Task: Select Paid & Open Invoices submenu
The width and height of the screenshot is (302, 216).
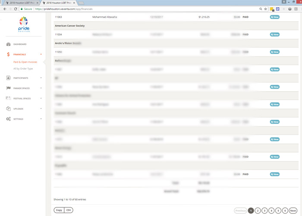Action: tap(25, 62)
